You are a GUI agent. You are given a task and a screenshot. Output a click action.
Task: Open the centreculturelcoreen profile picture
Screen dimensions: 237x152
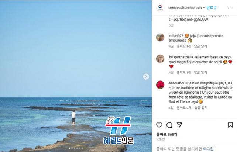pos(160,8)
